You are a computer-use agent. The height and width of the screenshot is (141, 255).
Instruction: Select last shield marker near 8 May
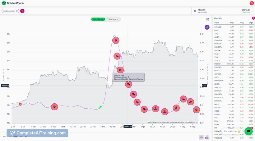196,110
